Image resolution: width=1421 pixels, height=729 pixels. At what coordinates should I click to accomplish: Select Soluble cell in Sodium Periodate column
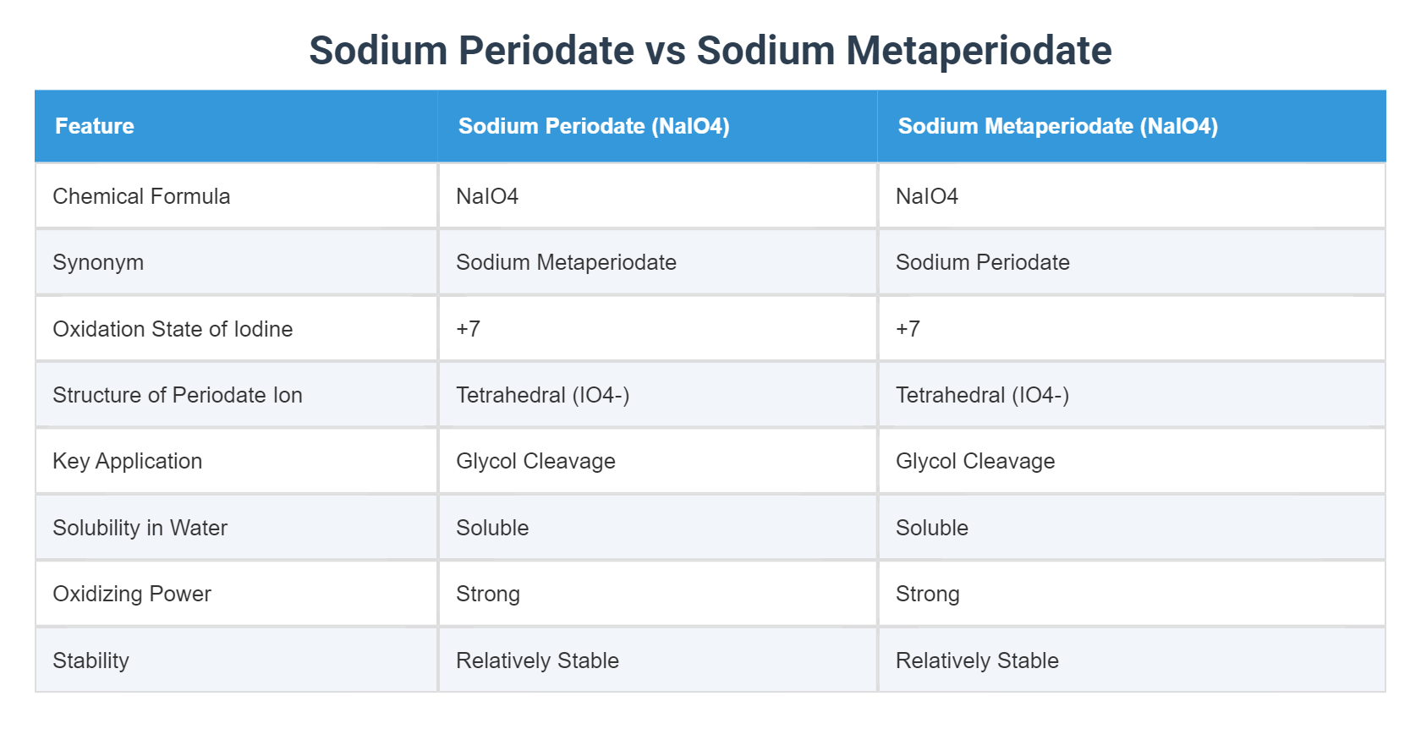(657, 528)
